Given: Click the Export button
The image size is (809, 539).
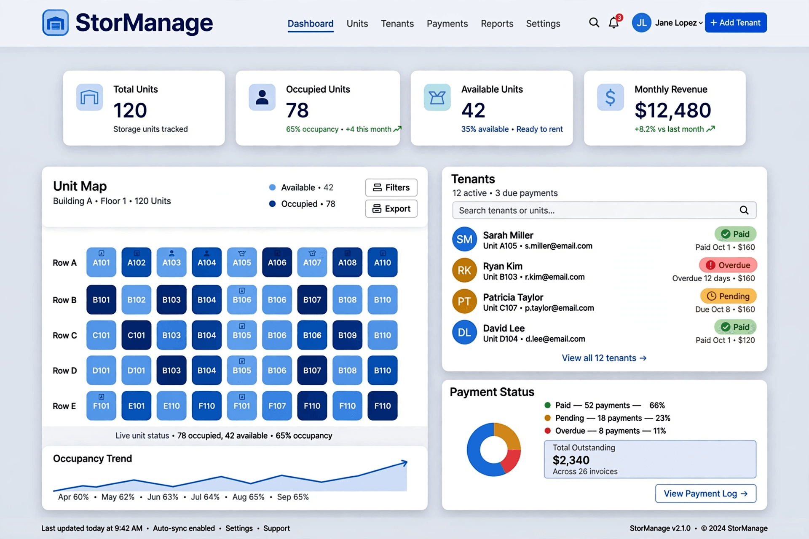Looking at the screenshot, I should pyautogui.click(x=391, y=208).
